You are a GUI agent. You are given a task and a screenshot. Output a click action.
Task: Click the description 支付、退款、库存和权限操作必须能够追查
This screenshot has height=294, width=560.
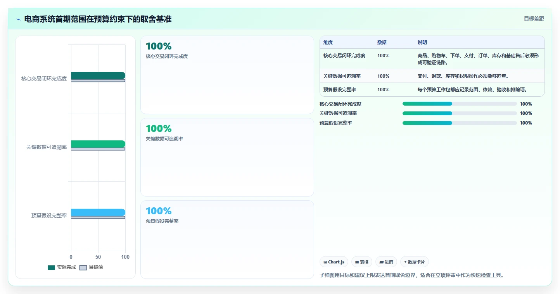(x=463, y=76)
